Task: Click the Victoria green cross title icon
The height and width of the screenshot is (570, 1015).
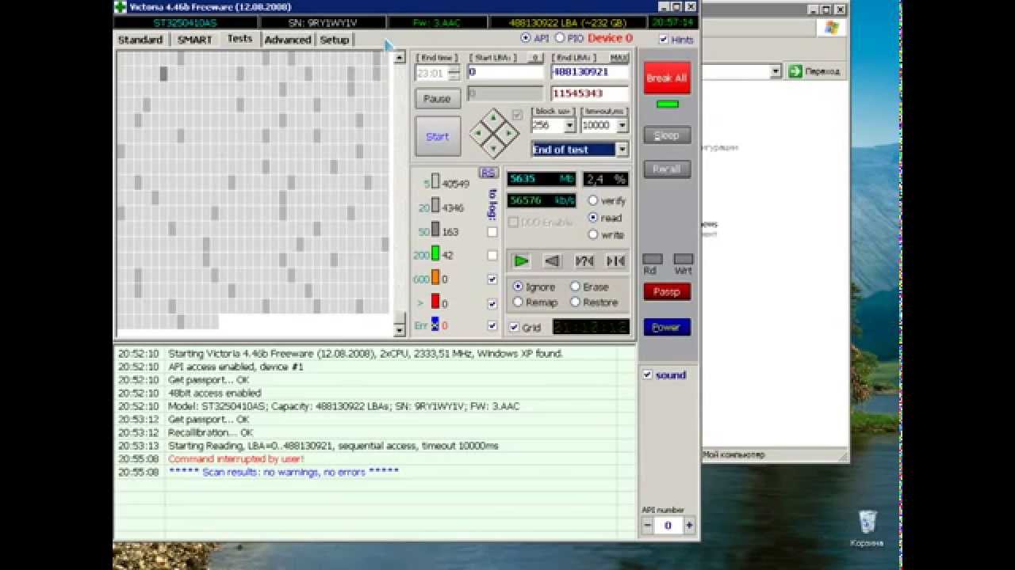Action: [121, 6]
